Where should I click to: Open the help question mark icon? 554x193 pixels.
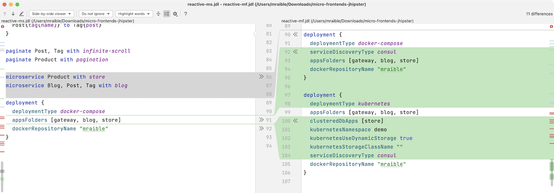[186, 14]
